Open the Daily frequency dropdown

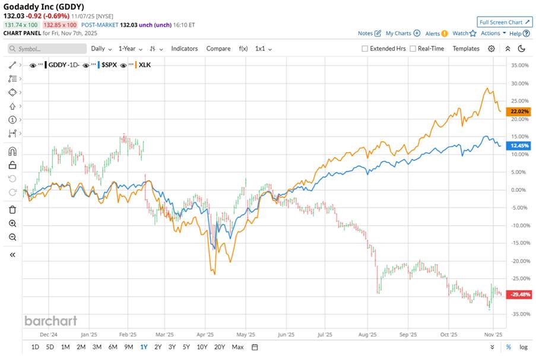point(101,49)
